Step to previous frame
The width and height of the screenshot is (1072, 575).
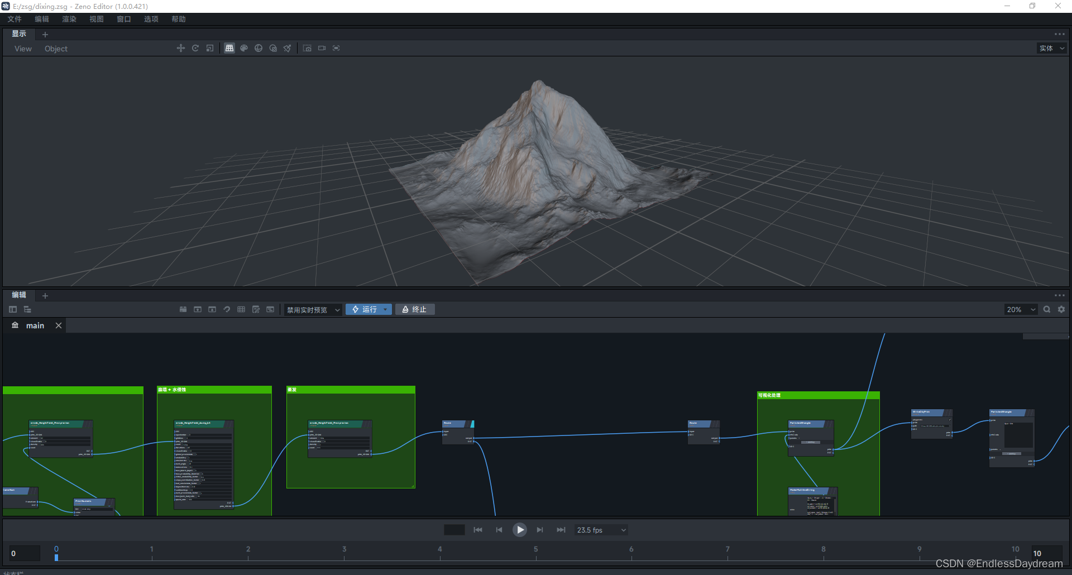[x=499, y=530]
